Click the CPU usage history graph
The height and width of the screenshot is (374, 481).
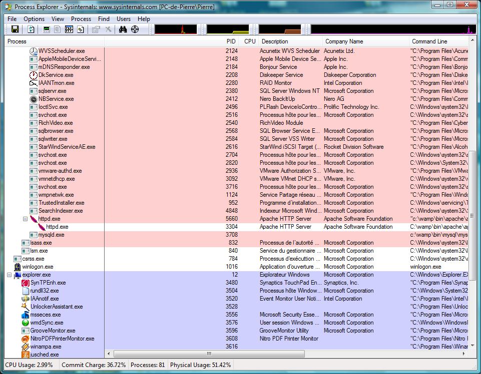tap(175, 29)
